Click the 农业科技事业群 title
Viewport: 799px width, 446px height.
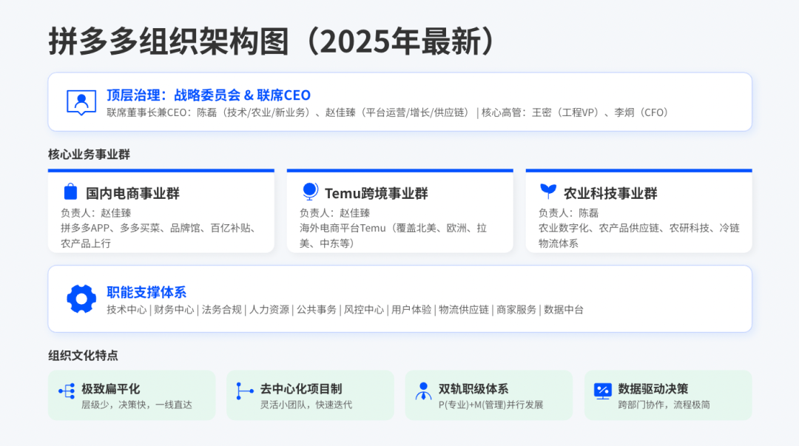(x=610, y=194)
